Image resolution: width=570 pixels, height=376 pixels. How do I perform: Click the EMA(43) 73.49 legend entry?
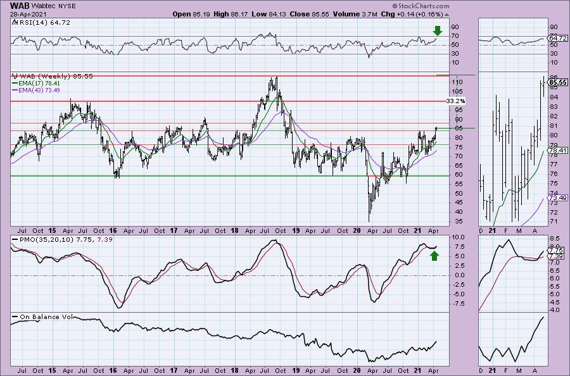point(39,90)
